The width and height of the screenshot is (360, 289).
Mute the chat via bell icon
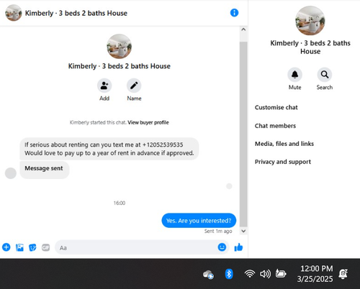(294, 75)
